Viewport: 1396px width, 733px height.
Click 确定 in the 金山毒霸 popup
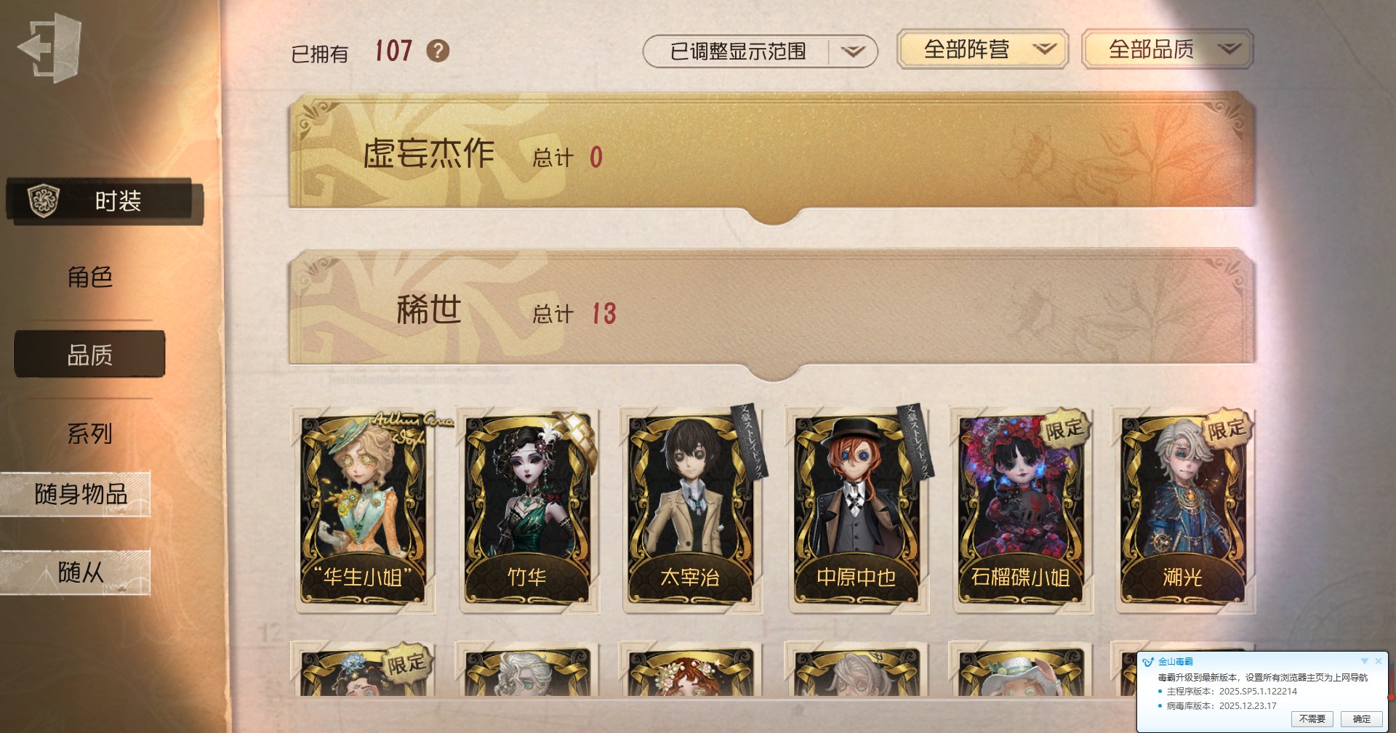1362,718
